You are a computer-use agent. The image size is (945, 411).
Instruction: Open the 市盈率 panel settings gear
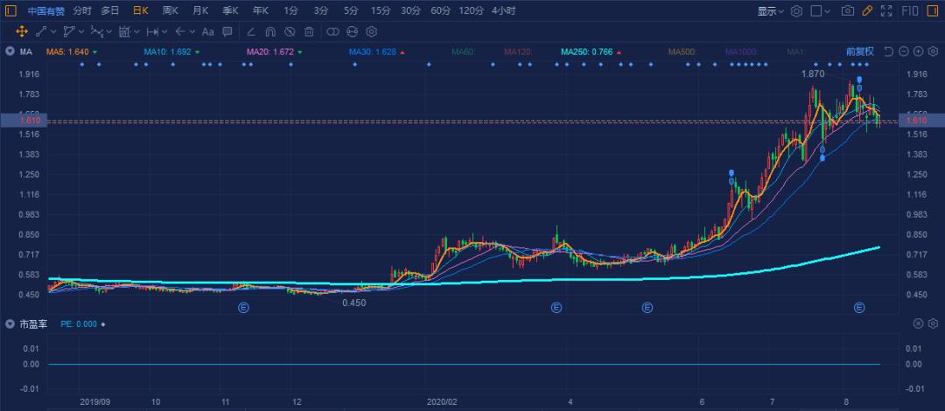pyautogui.click(x=933, y=324)
